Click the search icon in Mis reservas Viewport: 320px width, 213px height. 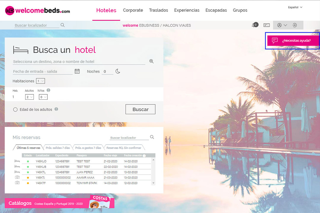tap(152, 137)
